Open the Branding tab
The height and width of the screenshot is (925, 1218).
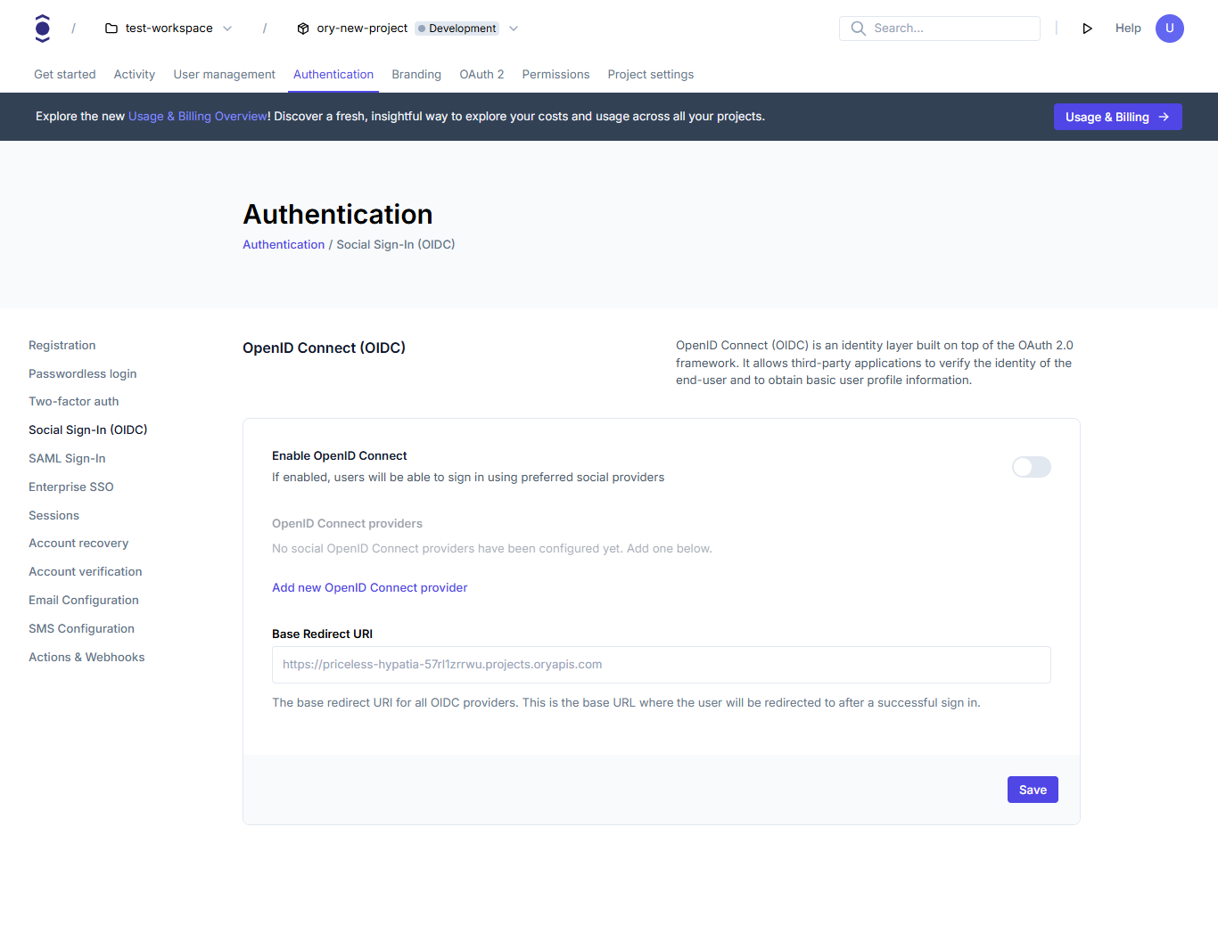point(416,74)
